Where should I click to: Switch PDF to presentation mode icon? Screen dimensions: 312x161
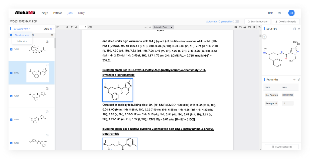pos(236,27)
